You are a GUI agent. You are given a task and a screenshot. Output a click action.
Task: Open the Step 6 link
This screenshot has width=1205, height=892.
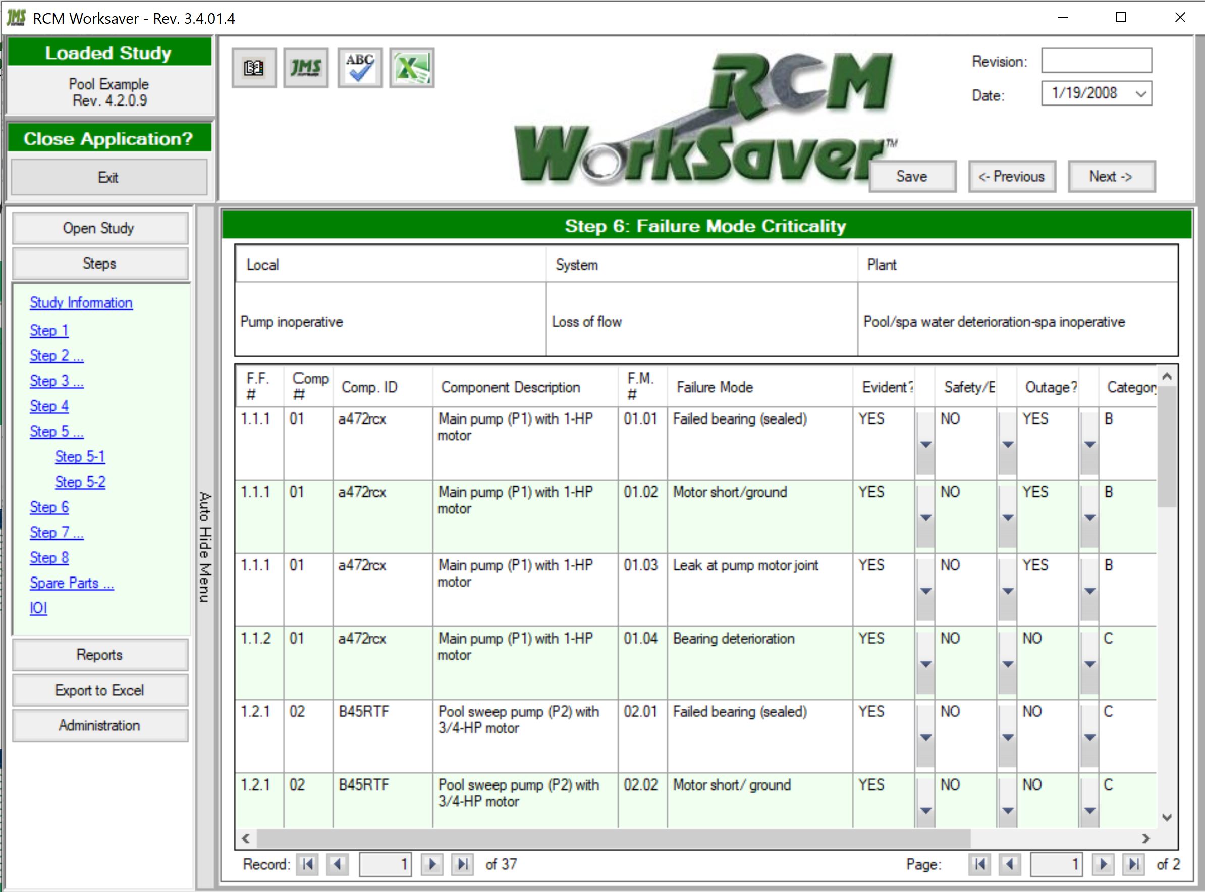coord(48,507)
